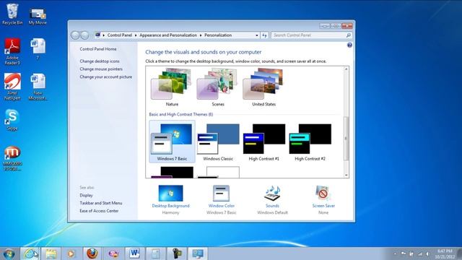462x260 pixels.
Task: Click the Personalization breadcrumb
Action: pos(218,35)
